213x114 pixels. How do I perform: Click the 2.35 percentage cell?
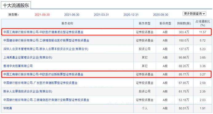203,91
